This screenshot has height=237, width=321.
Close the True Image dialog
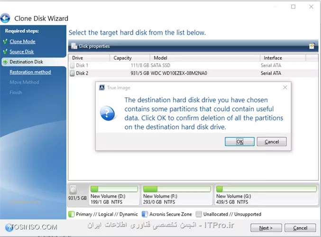point(285,87)
